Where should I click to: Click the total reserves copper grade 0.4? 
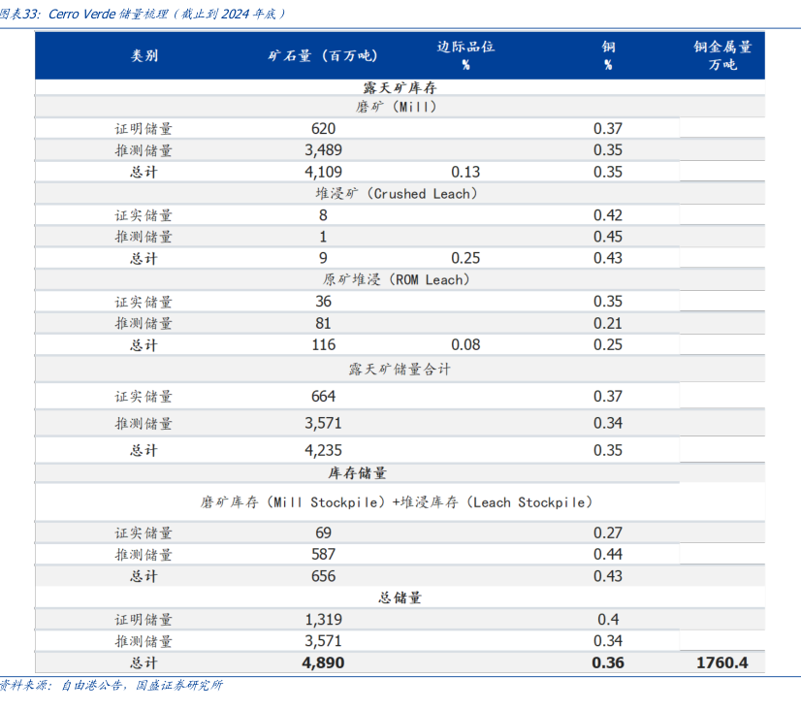point(608,620)
